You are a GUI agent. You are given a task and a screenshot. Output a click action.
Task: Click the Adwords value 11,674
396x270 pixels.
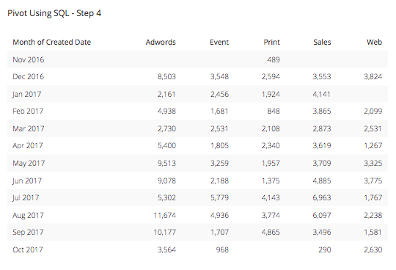(165, 215)
